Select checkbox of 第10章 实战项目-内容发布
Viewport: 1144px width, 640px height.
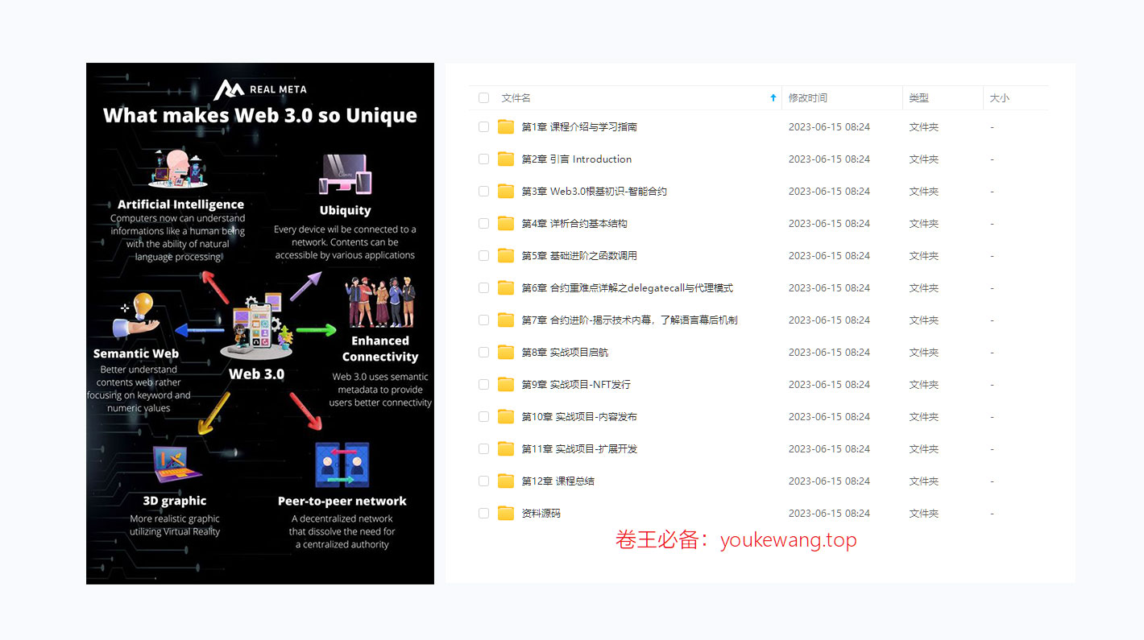pos(483,416)
